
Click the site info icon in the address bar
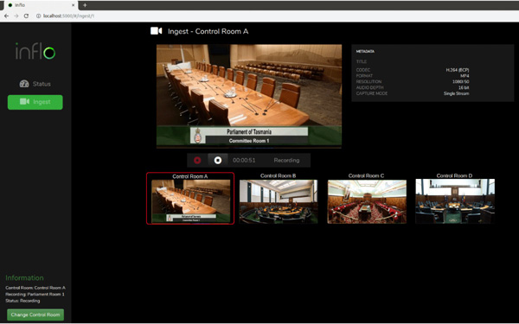point(38,16)
